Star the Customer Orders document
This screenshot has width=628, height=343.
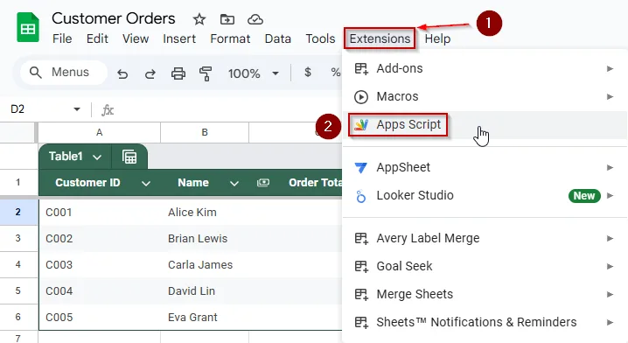(x=199, y=19)
